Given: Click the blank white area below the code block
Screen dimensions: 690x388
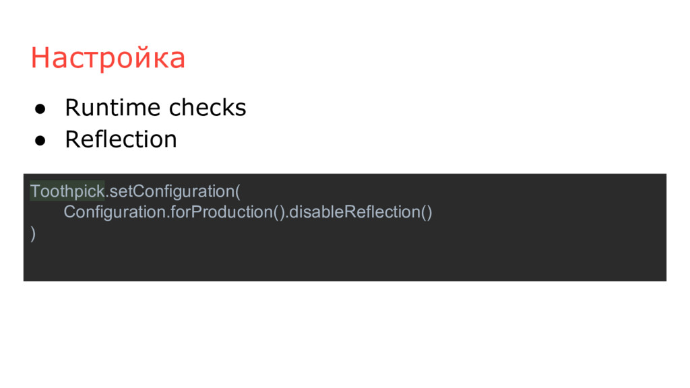Looking at the screenshot, I should point(345,334).
